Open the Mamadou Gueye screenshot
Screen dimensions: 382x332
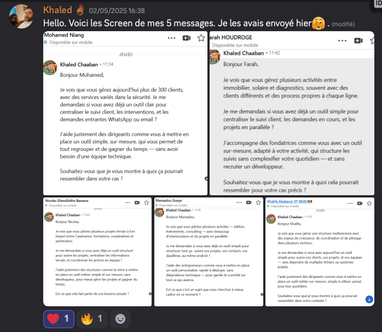pos(209,252)
